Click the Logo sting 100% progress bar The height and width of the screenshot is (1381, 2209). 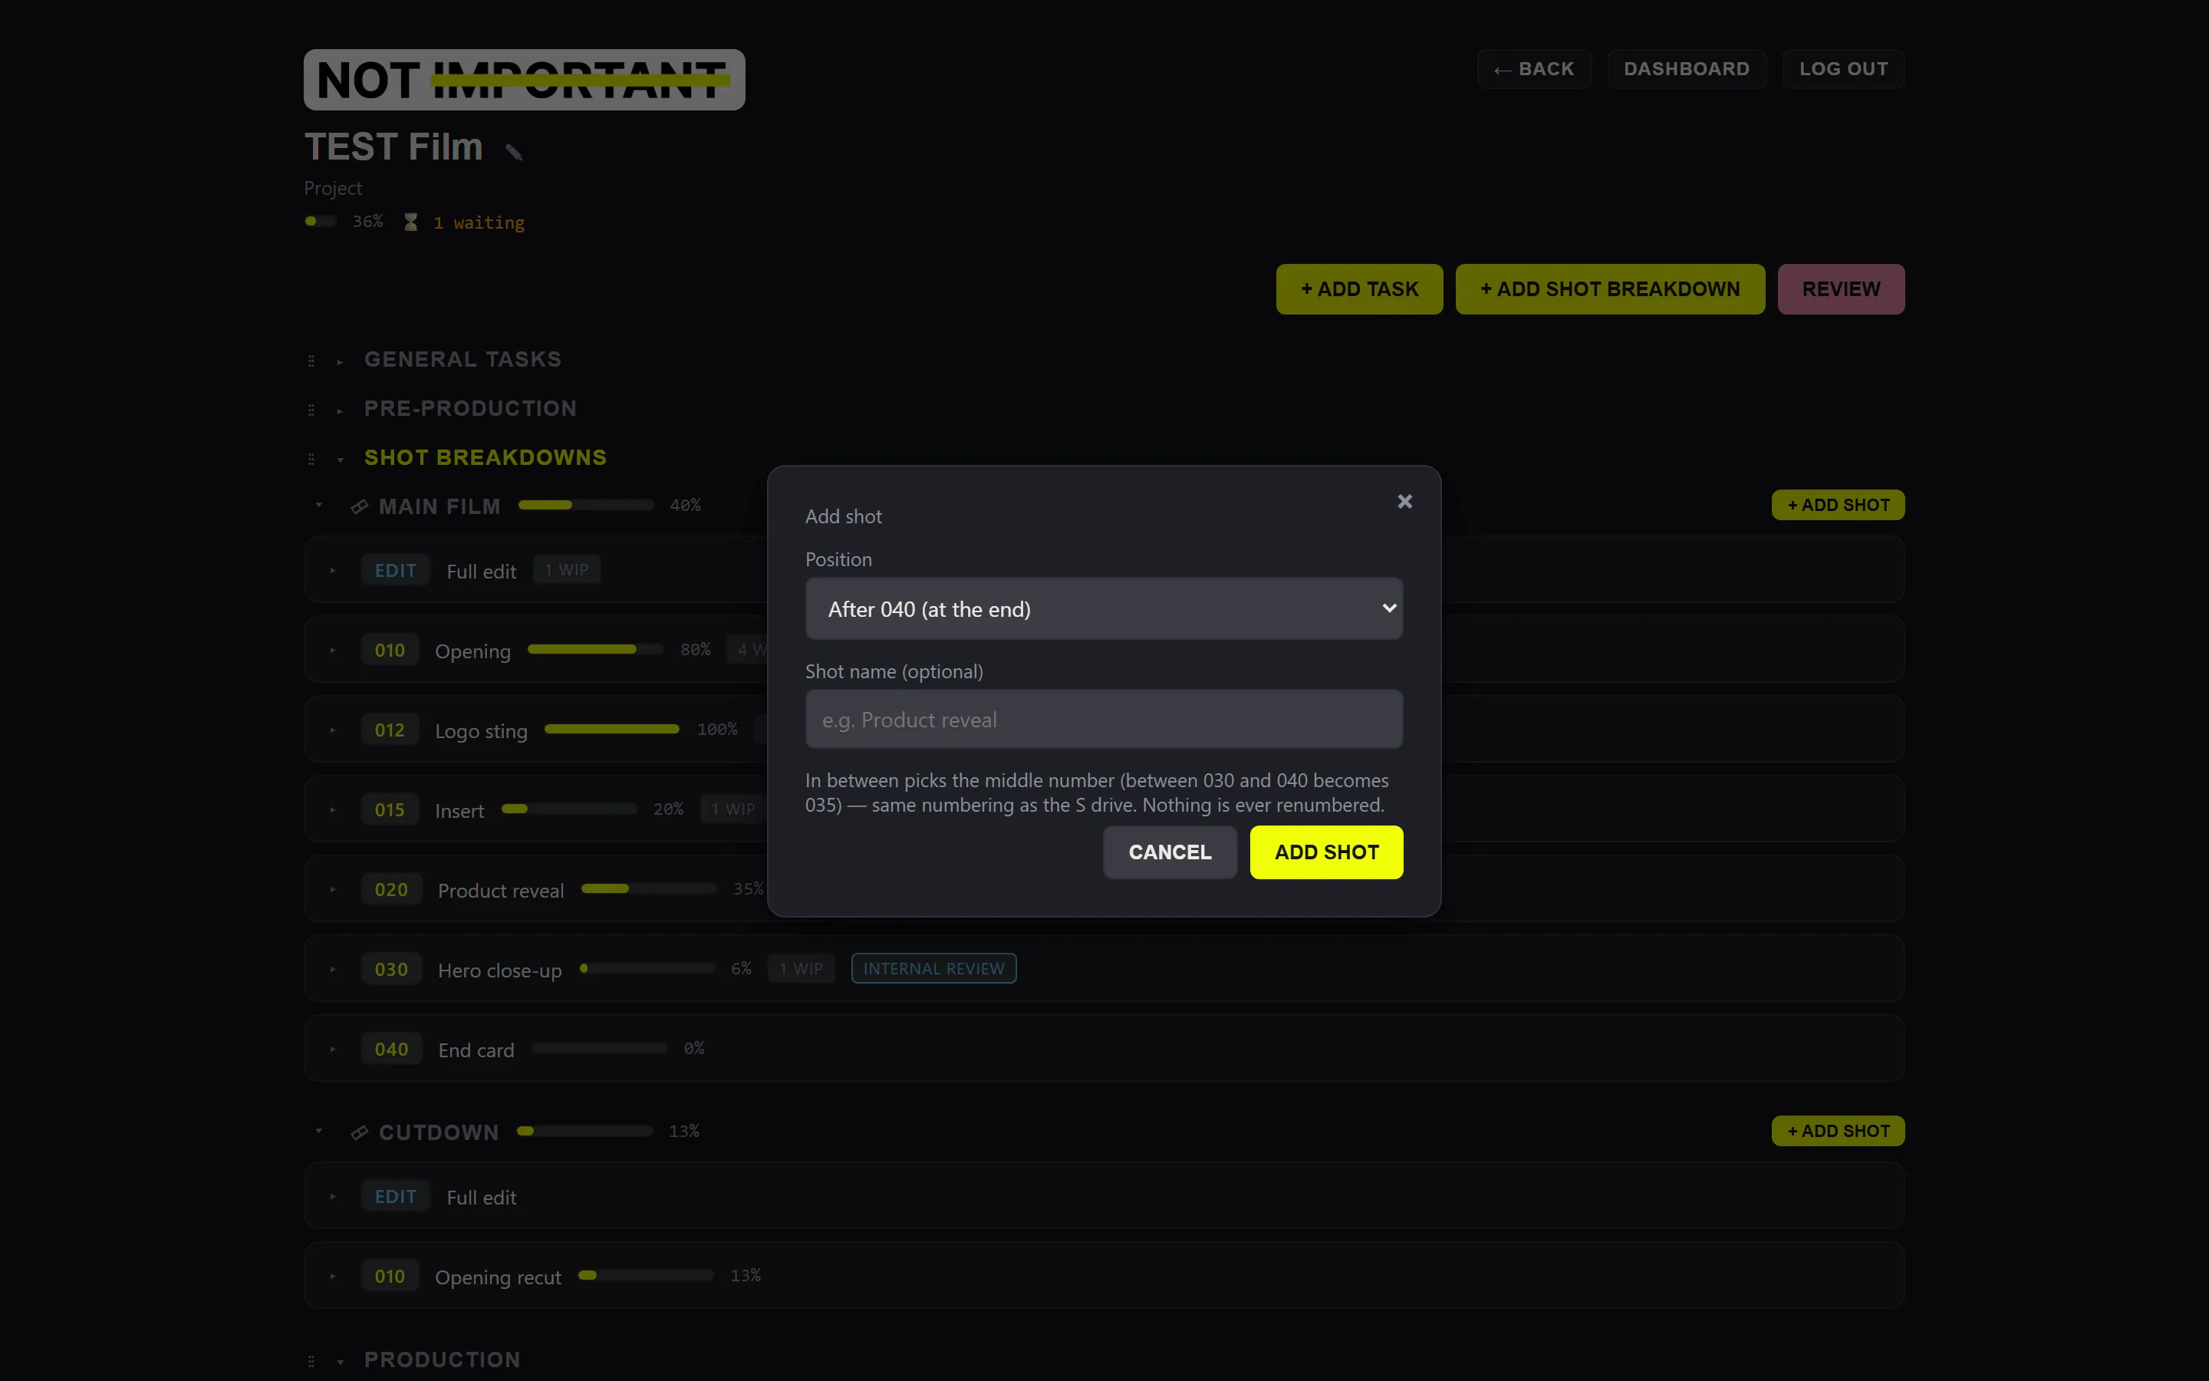coord(611,729)
